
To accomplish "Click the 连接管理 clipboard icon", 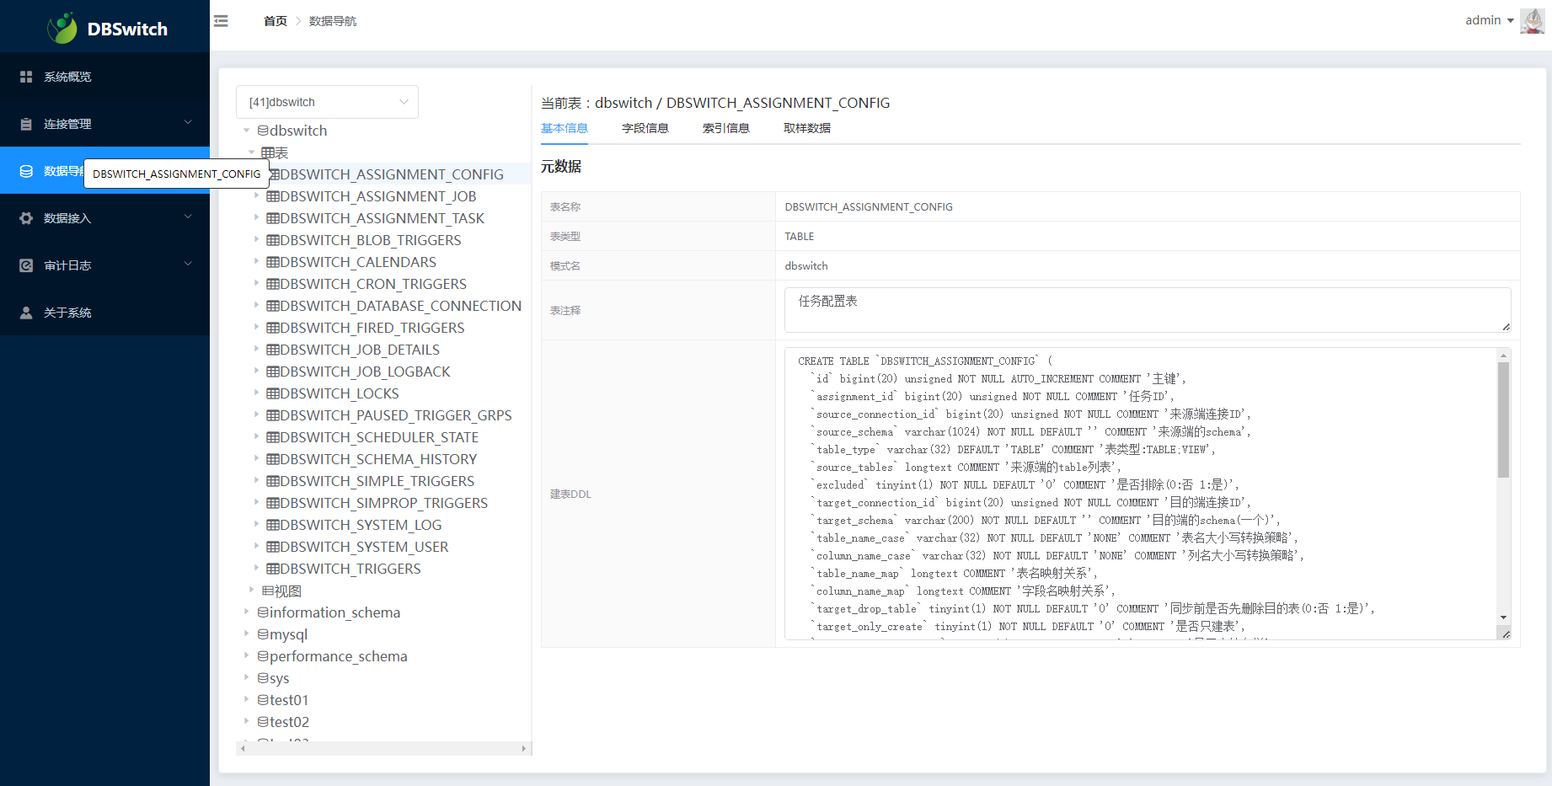I will [26, 124].
